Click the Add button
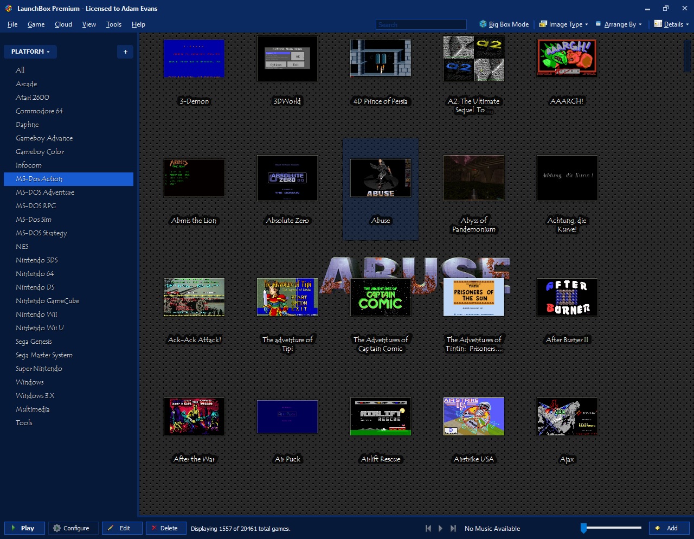Screen dimensions: 694x539 669,528
